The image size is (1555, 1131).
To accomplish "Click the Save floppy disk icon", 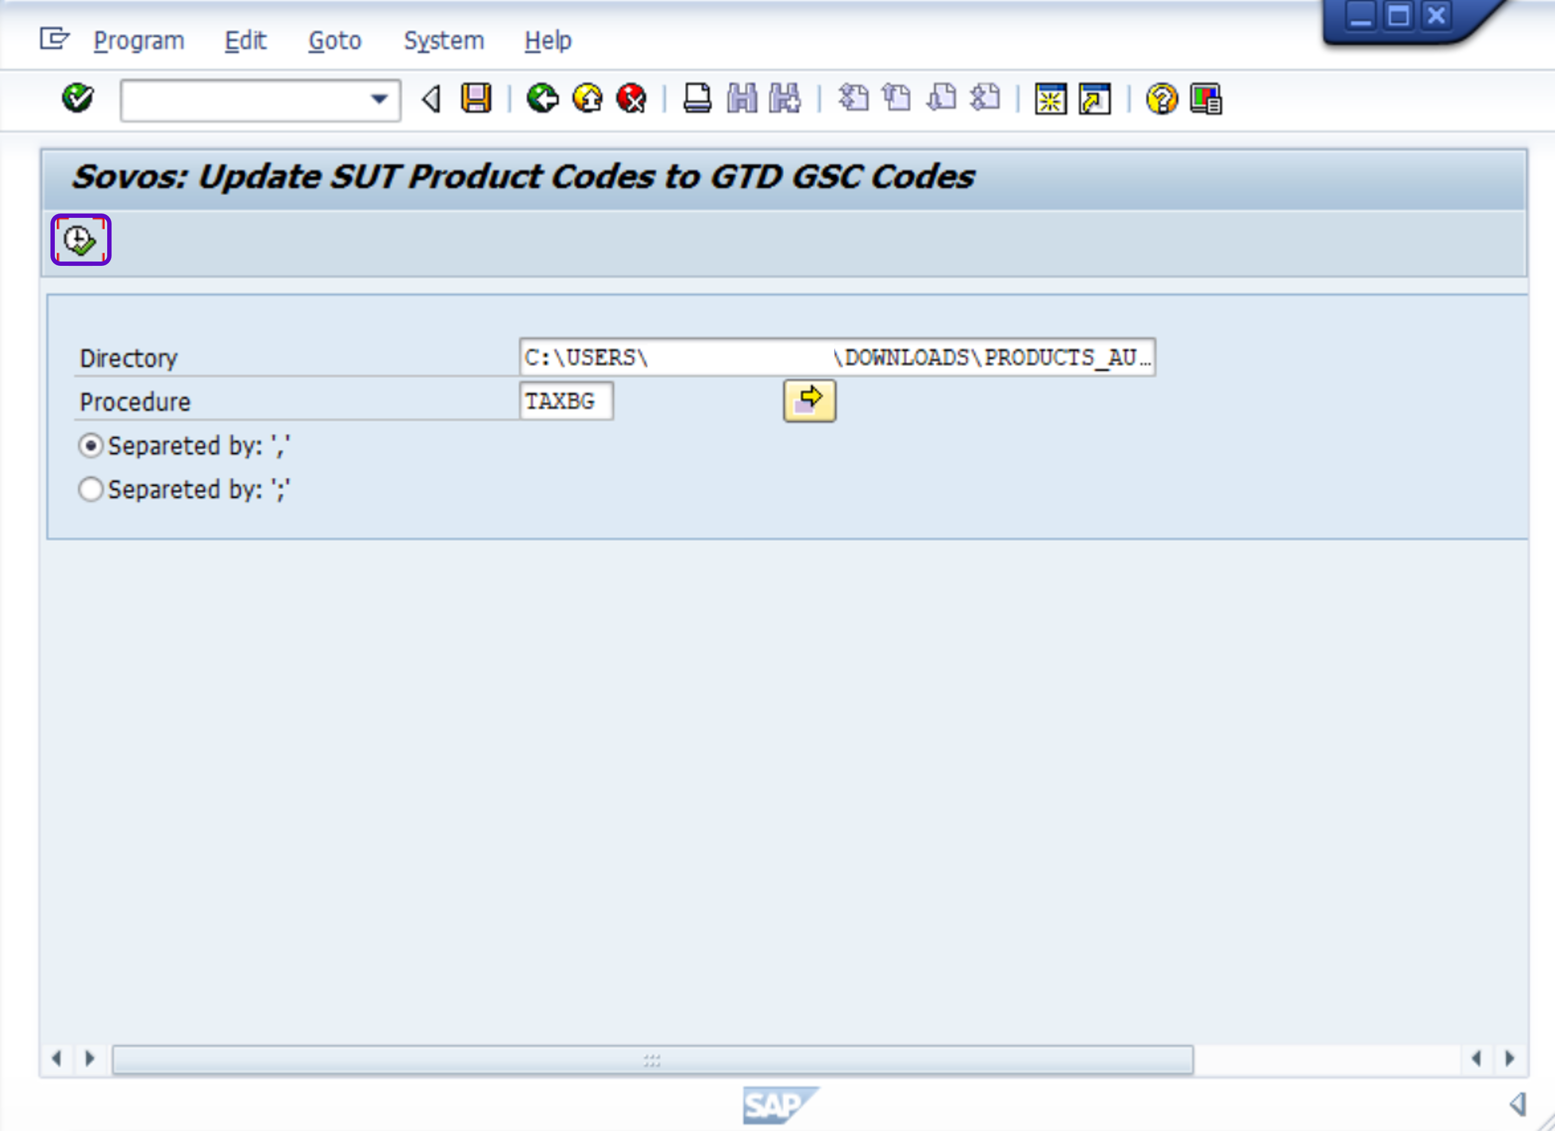I will 476,98.
